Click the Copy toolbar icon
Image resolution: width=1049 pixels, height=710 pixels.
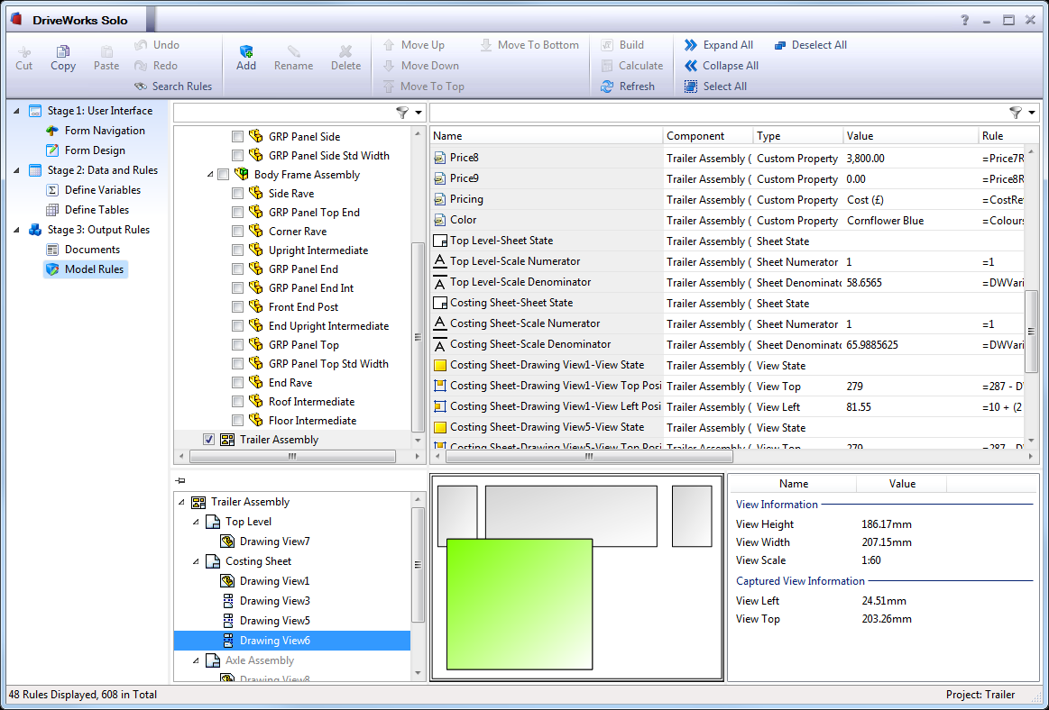[x=63, y=51]
